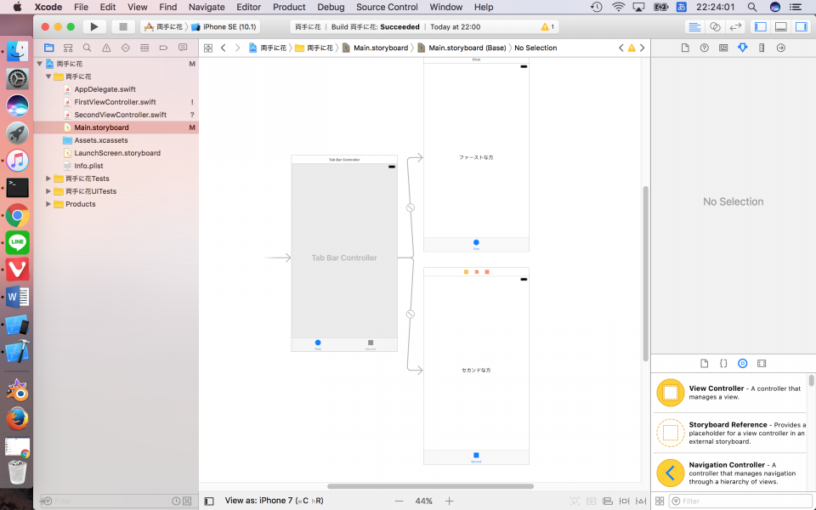Open the Find navigator magnifier

pos(87,48)
